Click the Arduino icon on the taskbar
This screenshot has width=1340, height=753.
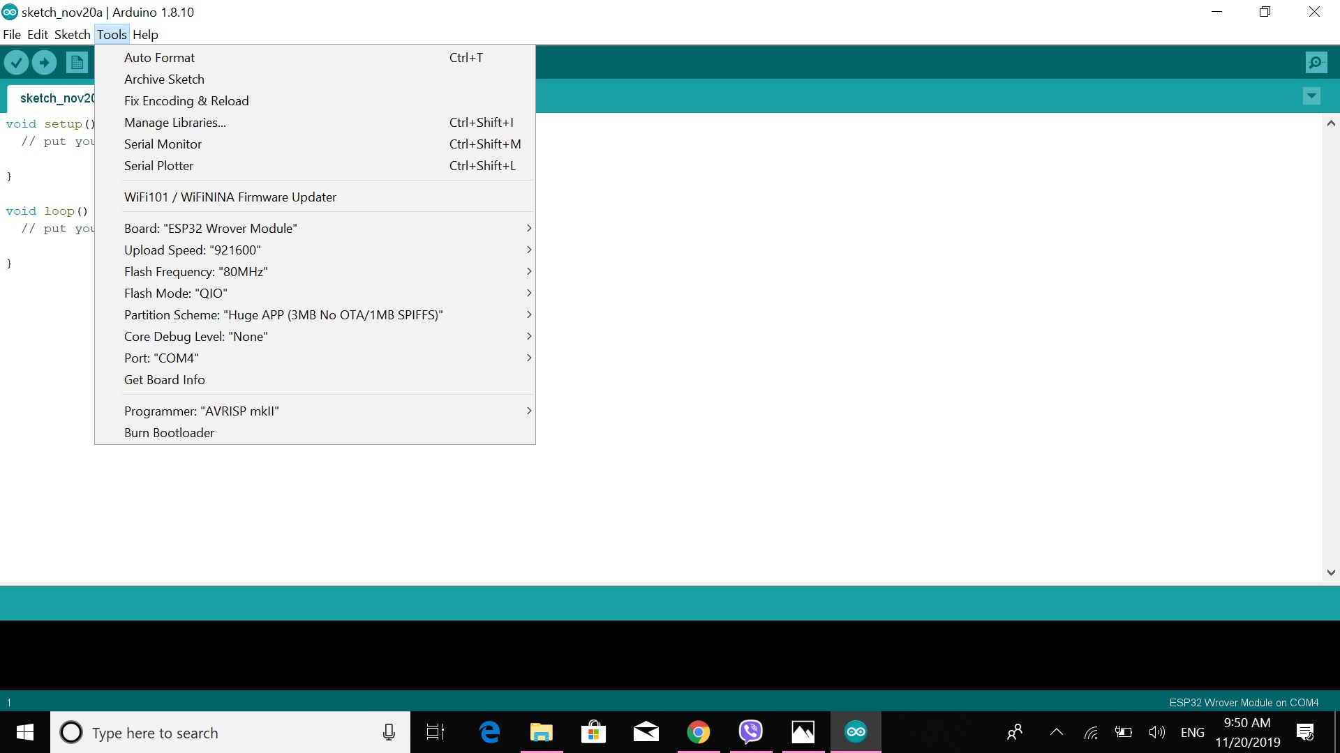click(x=856, y=732)
